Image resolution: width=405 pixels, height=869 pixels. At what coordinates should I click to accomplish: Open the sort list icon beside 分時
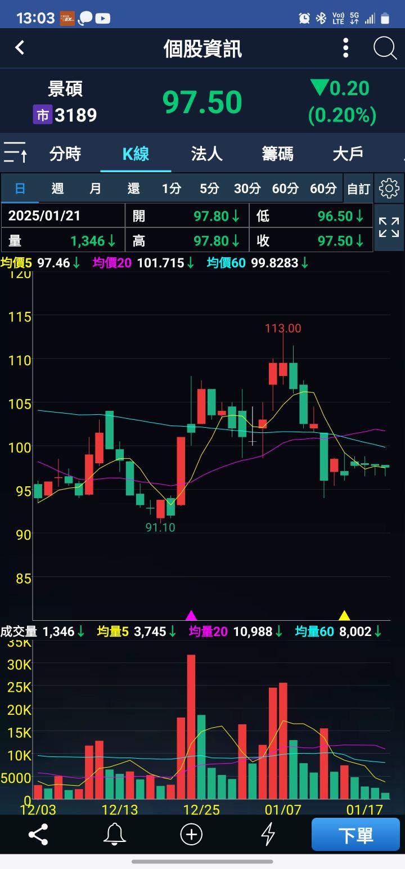point(16,153)
